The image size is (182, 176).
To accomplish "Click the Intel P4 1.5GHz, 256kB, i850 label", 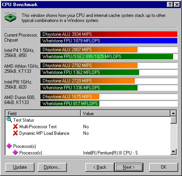I will click(19, 53).
